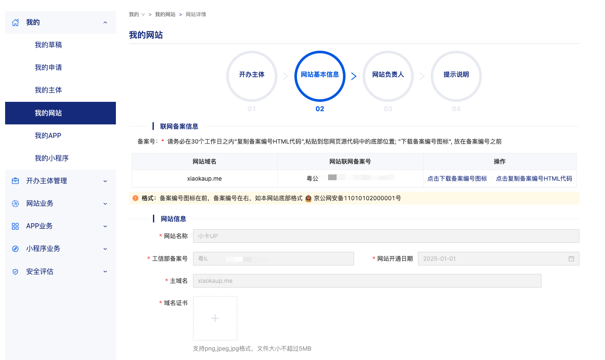This screenshot has width=605, height=360.
Task: Expand APP业务 chevron
Action: pos(105,226)
